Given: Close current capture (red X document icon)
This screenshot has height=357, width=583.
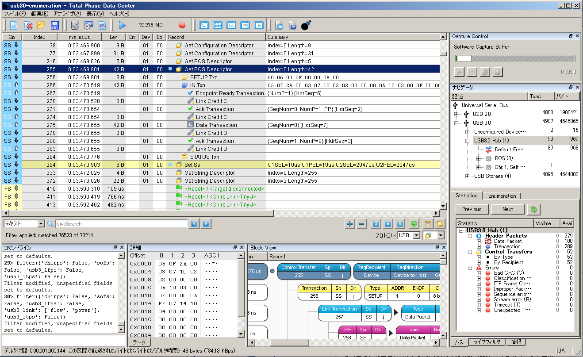Looking at the screenshot, I should coord(28,25).
